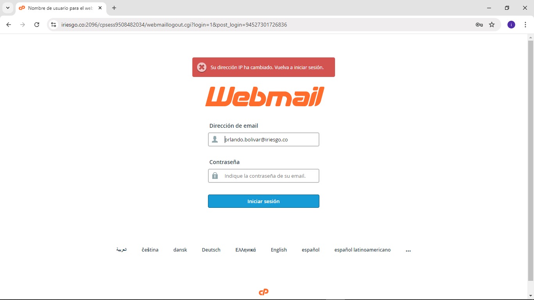Bookmark this page with the star icon
The width and height of the screenshot is (534, 300).
492,25
